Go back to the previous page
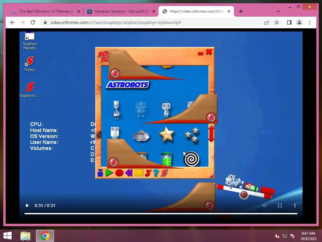The height and width of the screenshot is (242, 322). click(13, 22)
